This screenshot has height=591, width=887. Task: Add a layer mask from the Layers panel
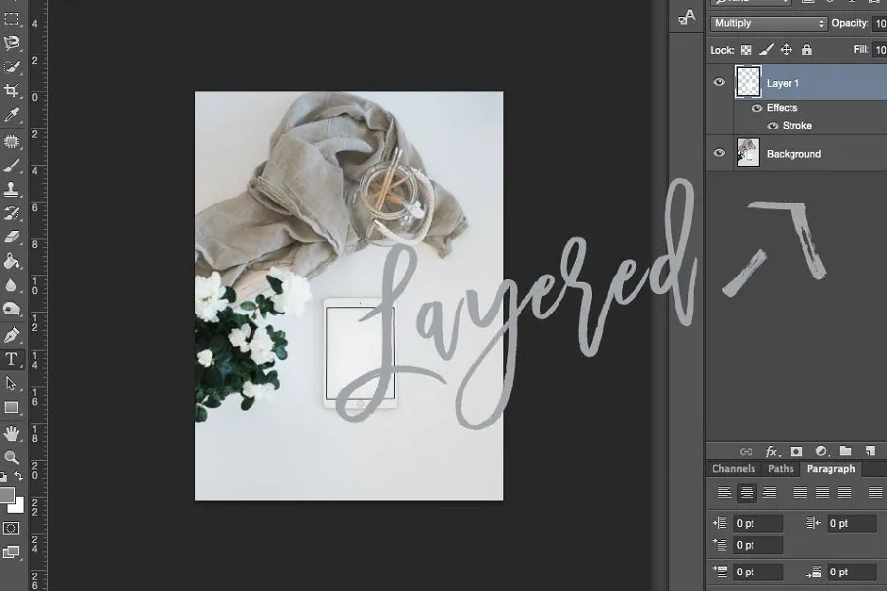tap(795, 451)
